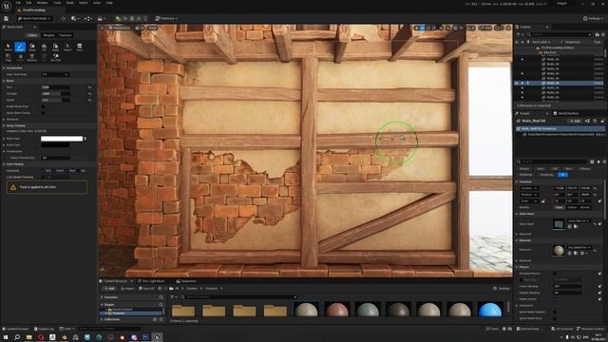The width and height of the screenshot is (608, 342).
Task: Open the Outliner settings gear icon
Action: click(603, 34)
